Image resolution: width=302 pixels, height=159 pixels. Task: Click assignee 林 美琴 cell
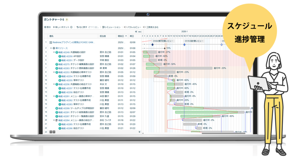(x=103, y=68)
